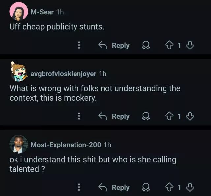Upvote avgbrofvloskienjoyer's comment

(169, 116)
